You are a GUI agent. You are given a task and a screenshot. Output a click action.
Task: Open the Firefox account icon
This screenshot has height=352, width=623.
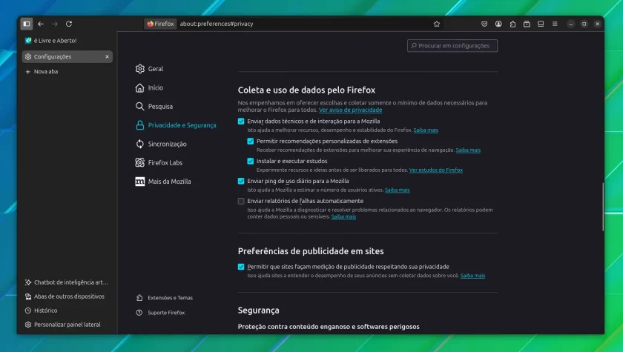point(498,24)
